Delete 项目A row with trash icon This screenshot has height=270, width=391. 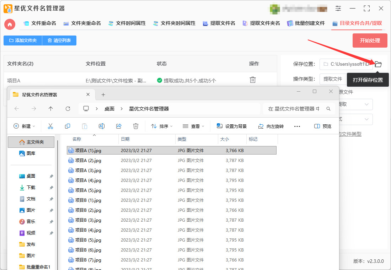point(253,80)
